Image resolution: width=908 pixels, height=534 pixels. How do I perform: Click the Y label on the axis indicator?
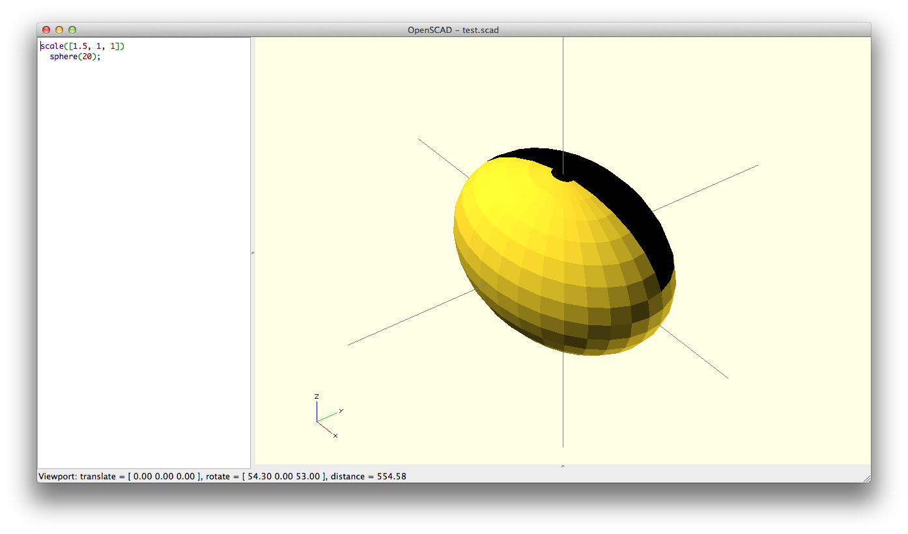341,411
